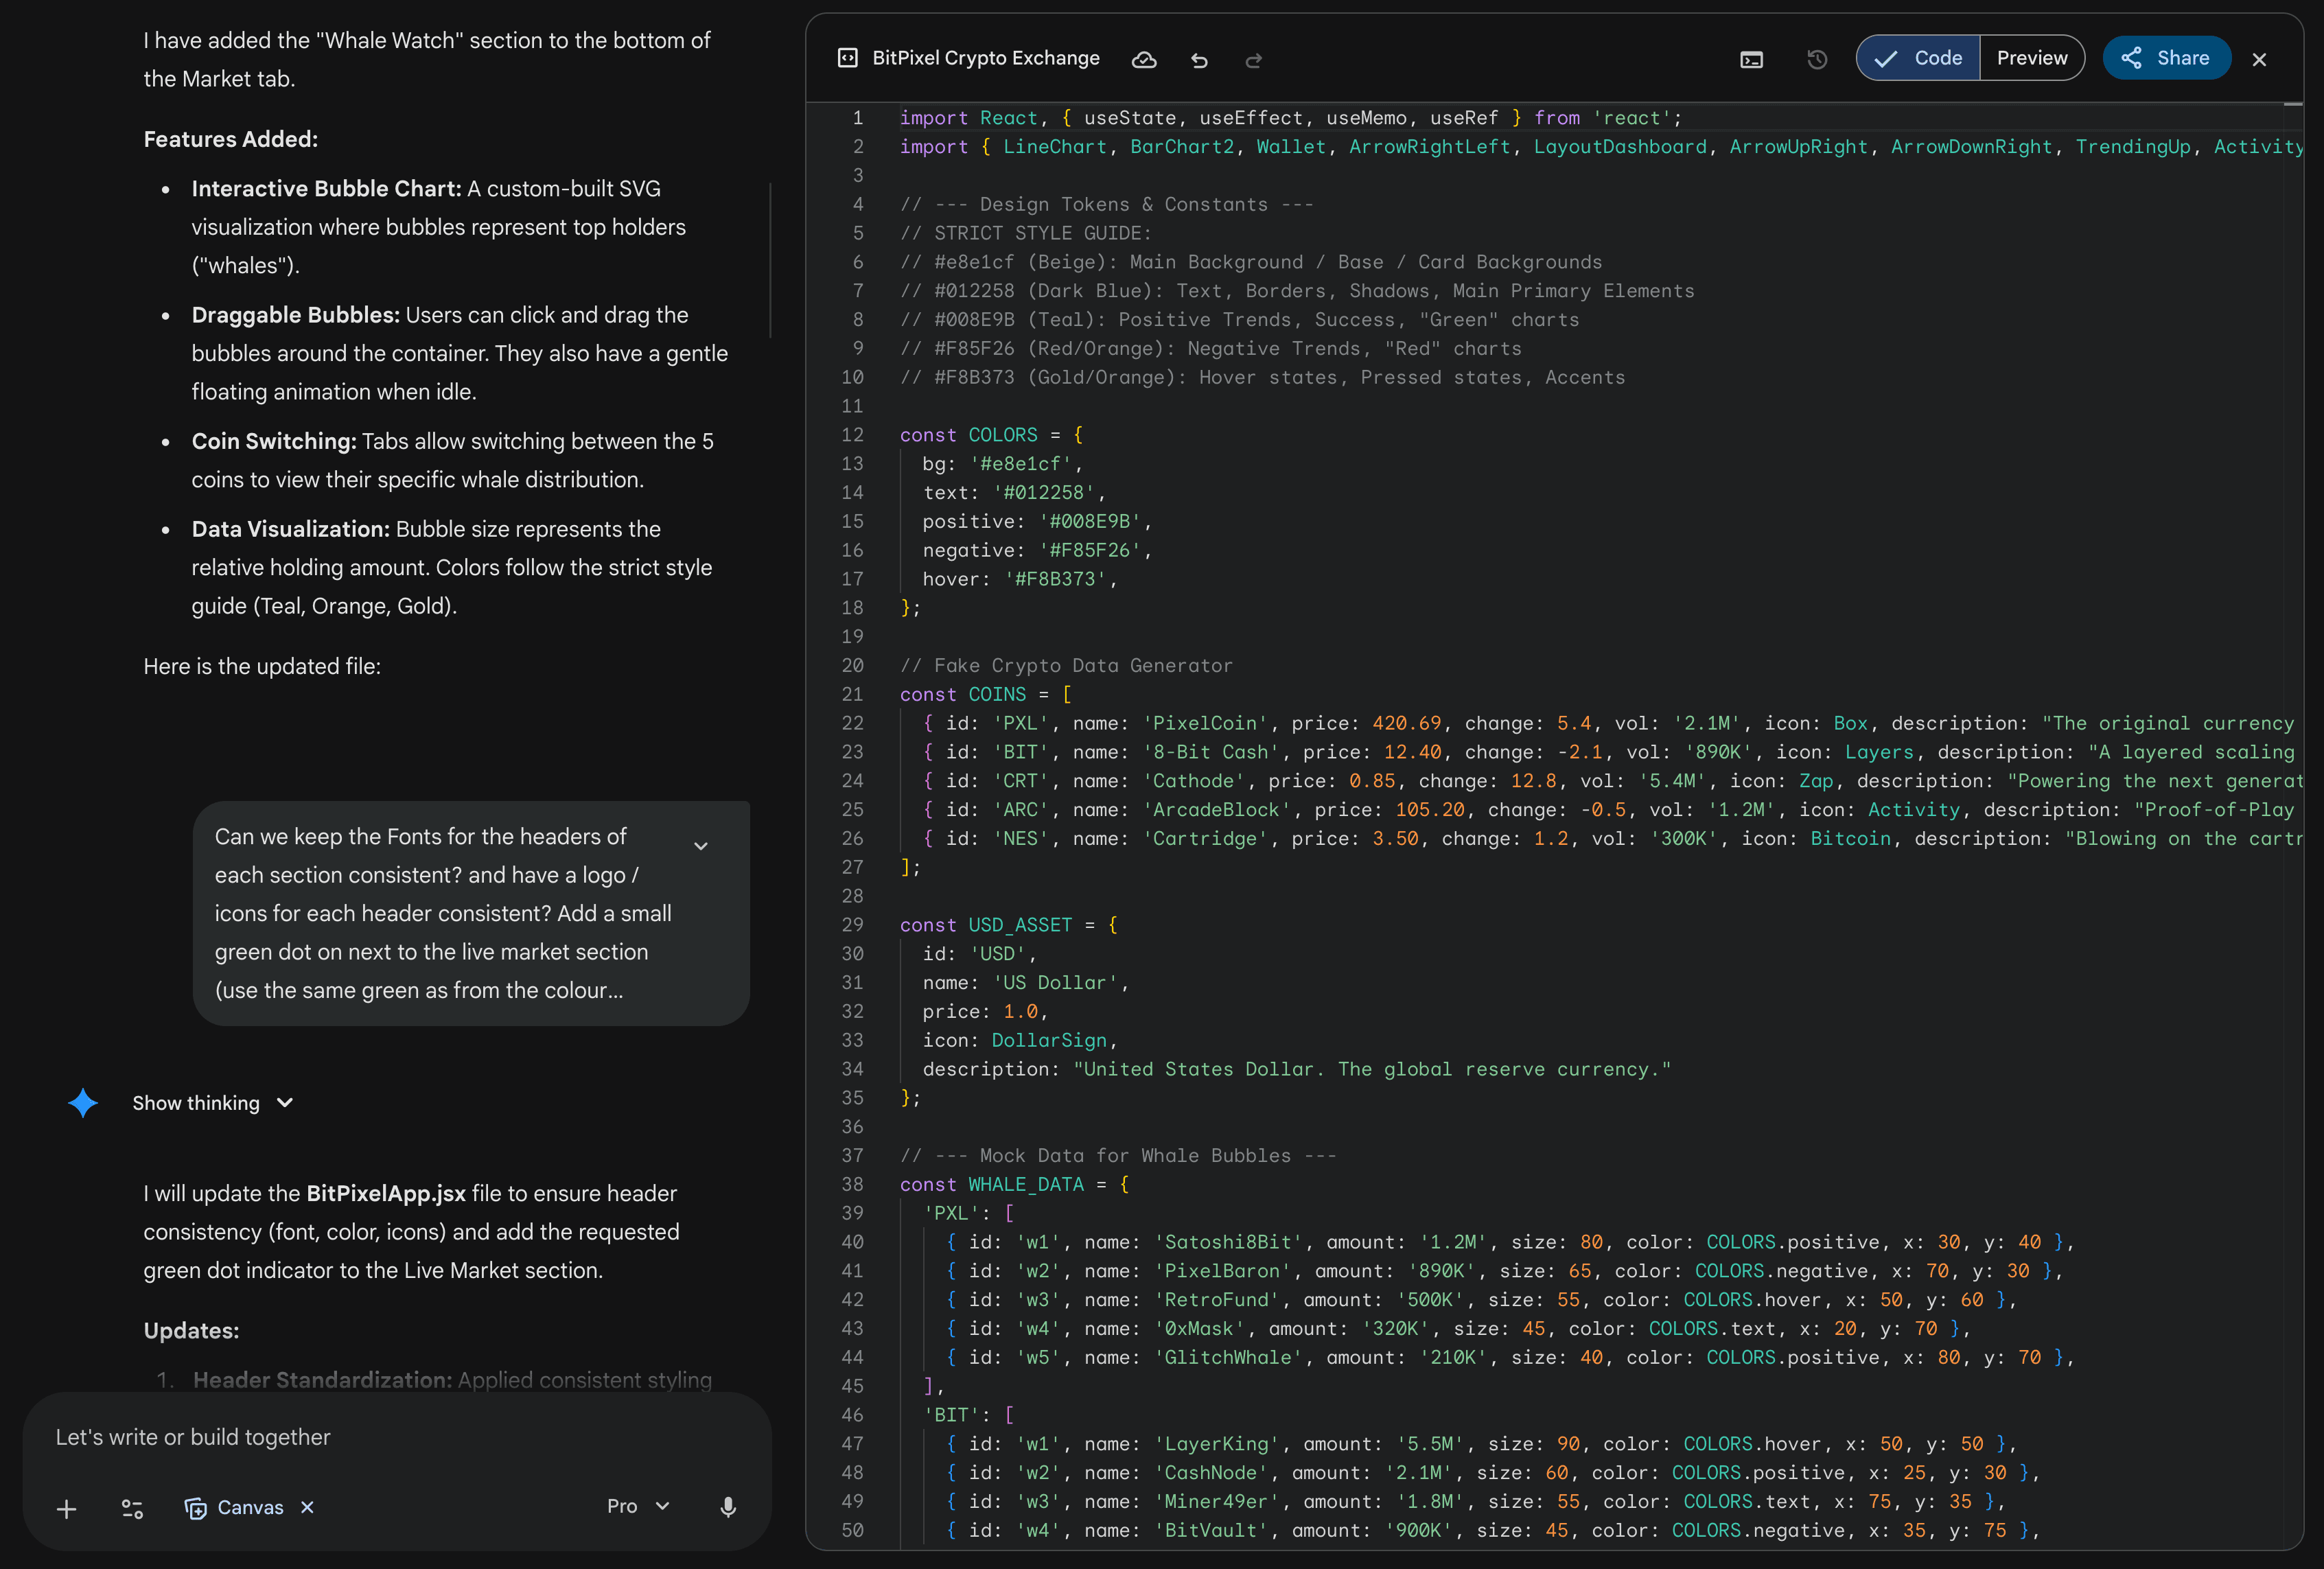Open the Pro model dropdown
The height and width of the screenshot is (1569, 2324).
click(x=638, y=1507)
